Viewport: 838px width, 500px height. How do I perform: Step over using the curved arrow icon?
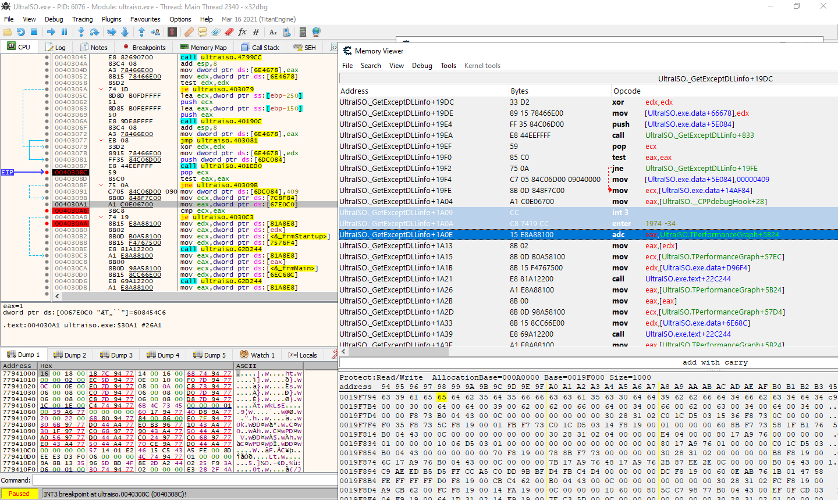pyautogui.click(x=94, y=32)
